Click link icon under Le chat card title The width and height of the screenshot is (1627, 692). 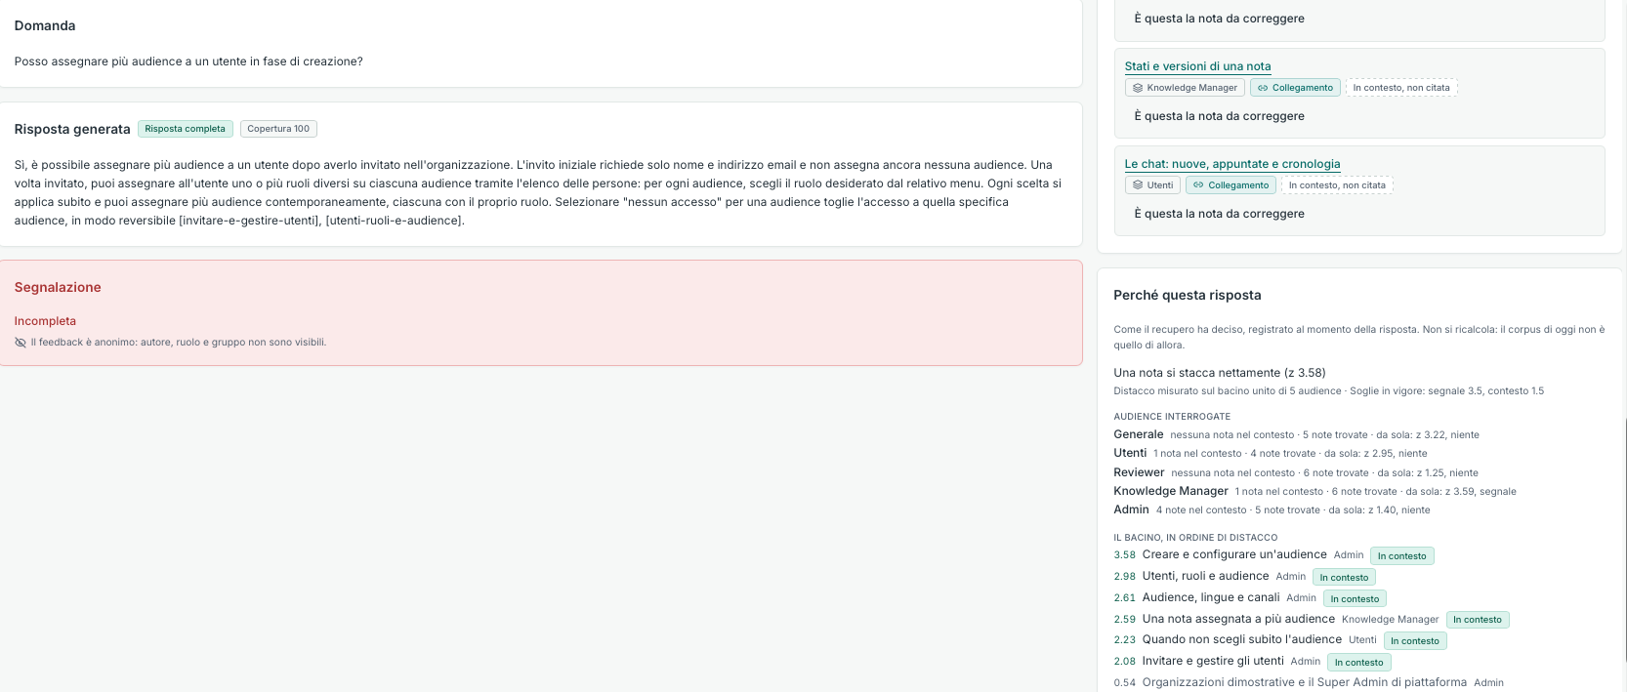(x=1198, y=185)
